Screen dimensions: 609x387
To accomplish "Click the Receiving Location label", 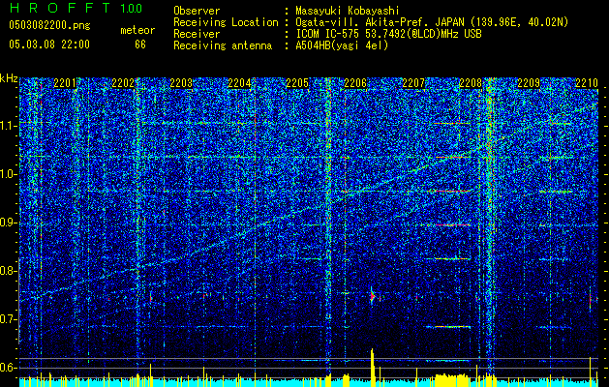I will tap(226, 23).
